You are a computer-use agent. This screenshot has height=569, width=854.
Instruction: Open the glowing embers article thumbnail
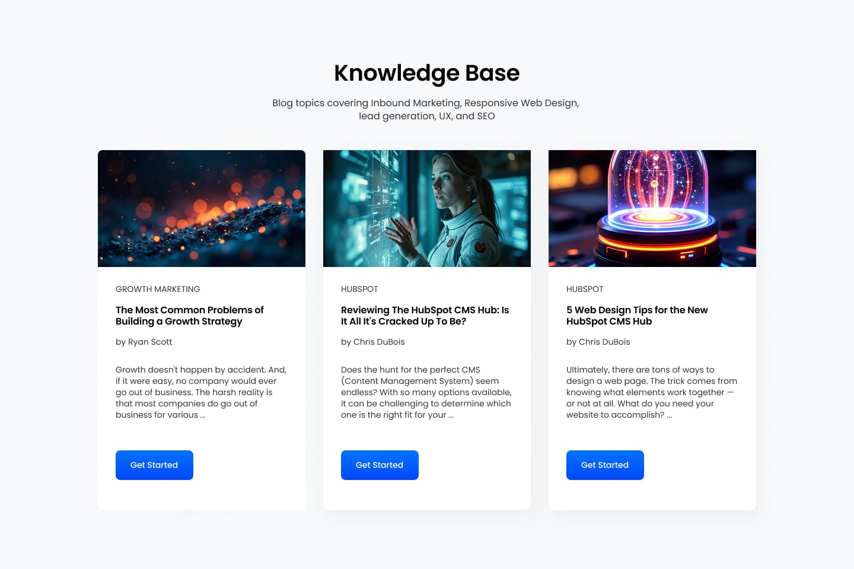(x=202, y=208)
